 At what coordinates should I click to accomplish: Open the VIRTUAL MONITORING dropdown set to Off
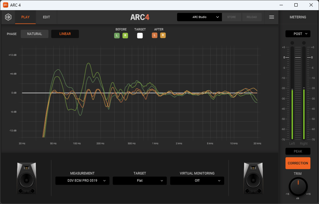coord(197,180)
